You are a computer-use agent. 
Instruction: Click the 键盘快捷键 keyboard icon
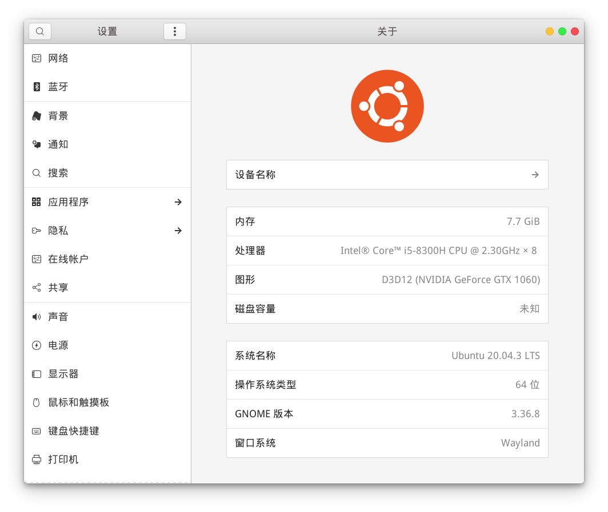point(37,431)
